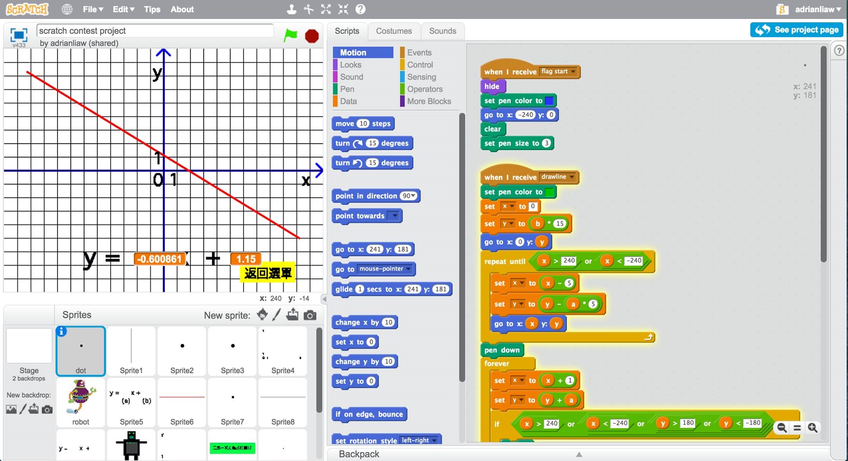
Task: Click See project page button
Action: click(796, 29)
